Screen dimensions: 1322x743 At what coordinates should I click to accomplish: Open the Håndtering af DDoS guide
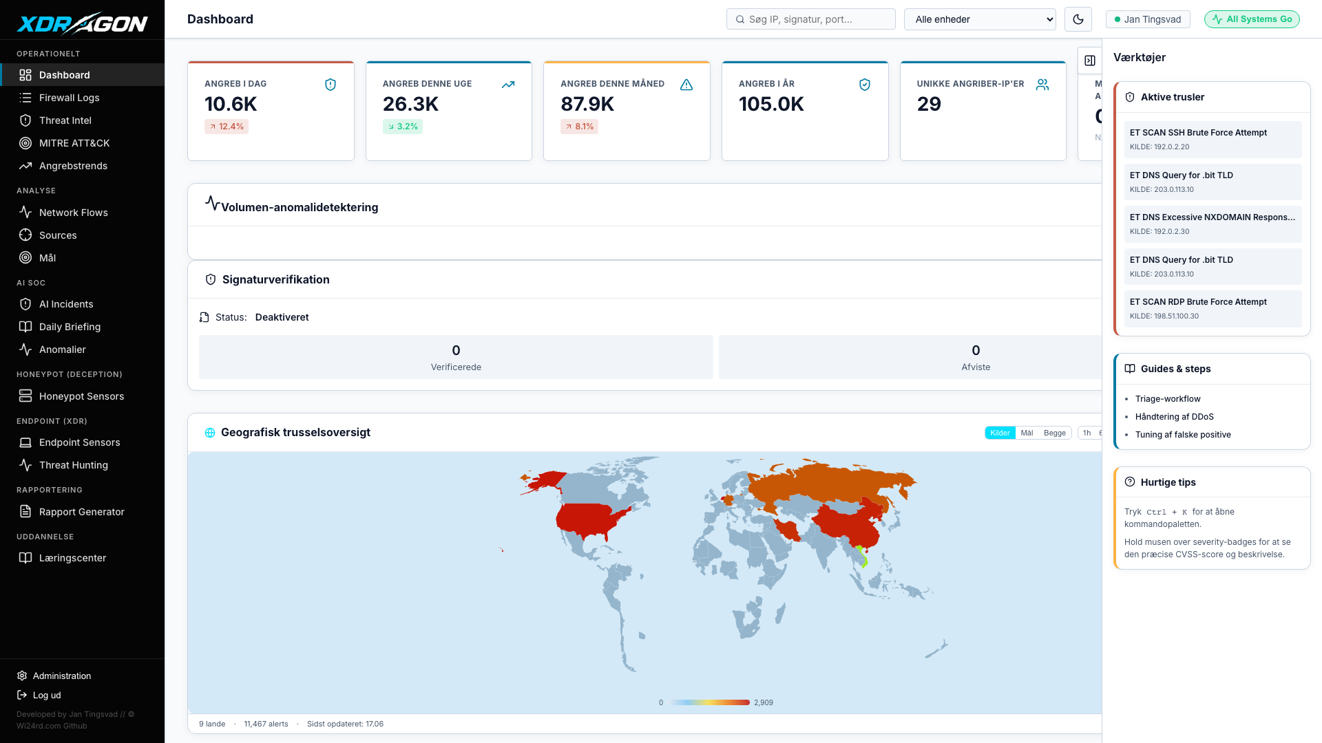(x=1174, y=417)
